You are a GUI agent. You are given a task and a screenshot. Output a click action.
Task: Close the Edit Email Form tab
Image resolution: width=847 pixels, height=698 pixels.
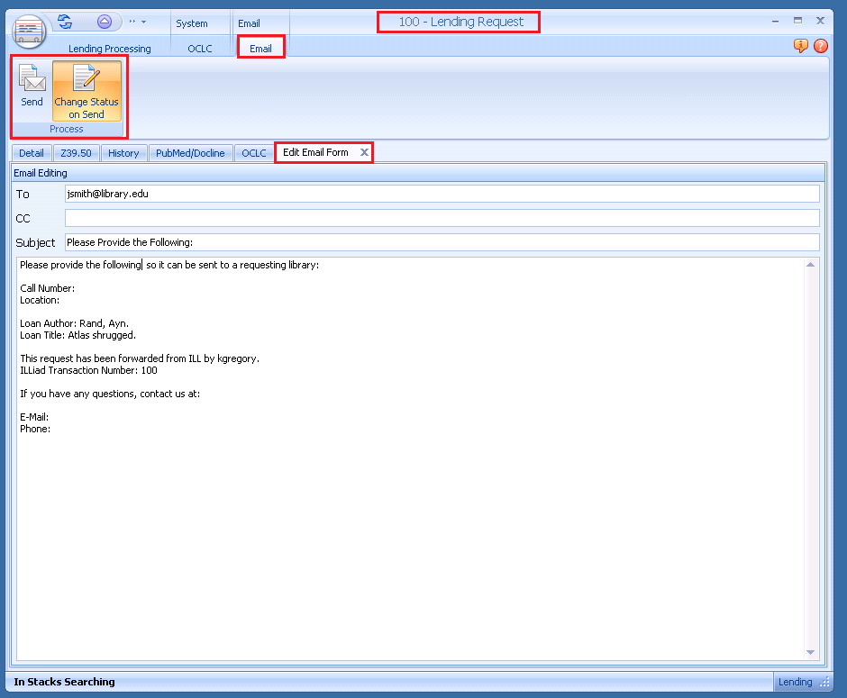pyautogui.click(x=364, y=153)
